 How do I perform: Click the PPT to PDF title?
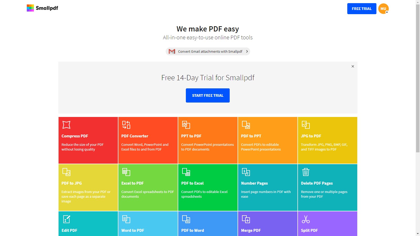click(191, 136)
